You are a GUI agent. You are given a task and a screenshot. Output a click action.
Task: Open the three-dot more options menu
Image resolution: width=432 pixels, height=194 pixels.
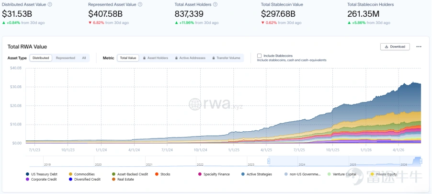point(419,46)
